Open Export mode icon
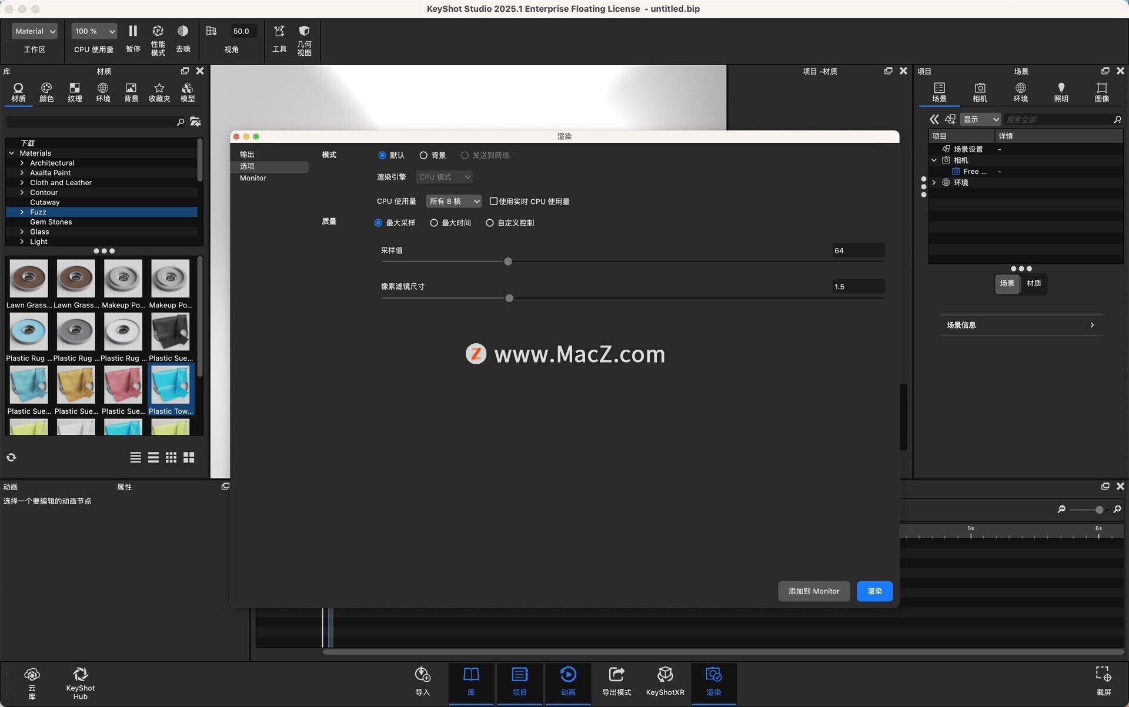Viewport: 1129px width, 707px height. click(616, 674)
